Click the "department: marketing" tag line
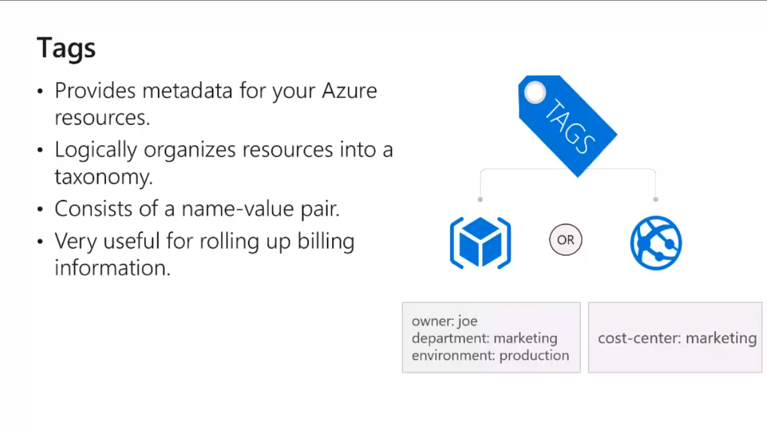The height and width of the screenshot is (431, 767). (484, 338)
